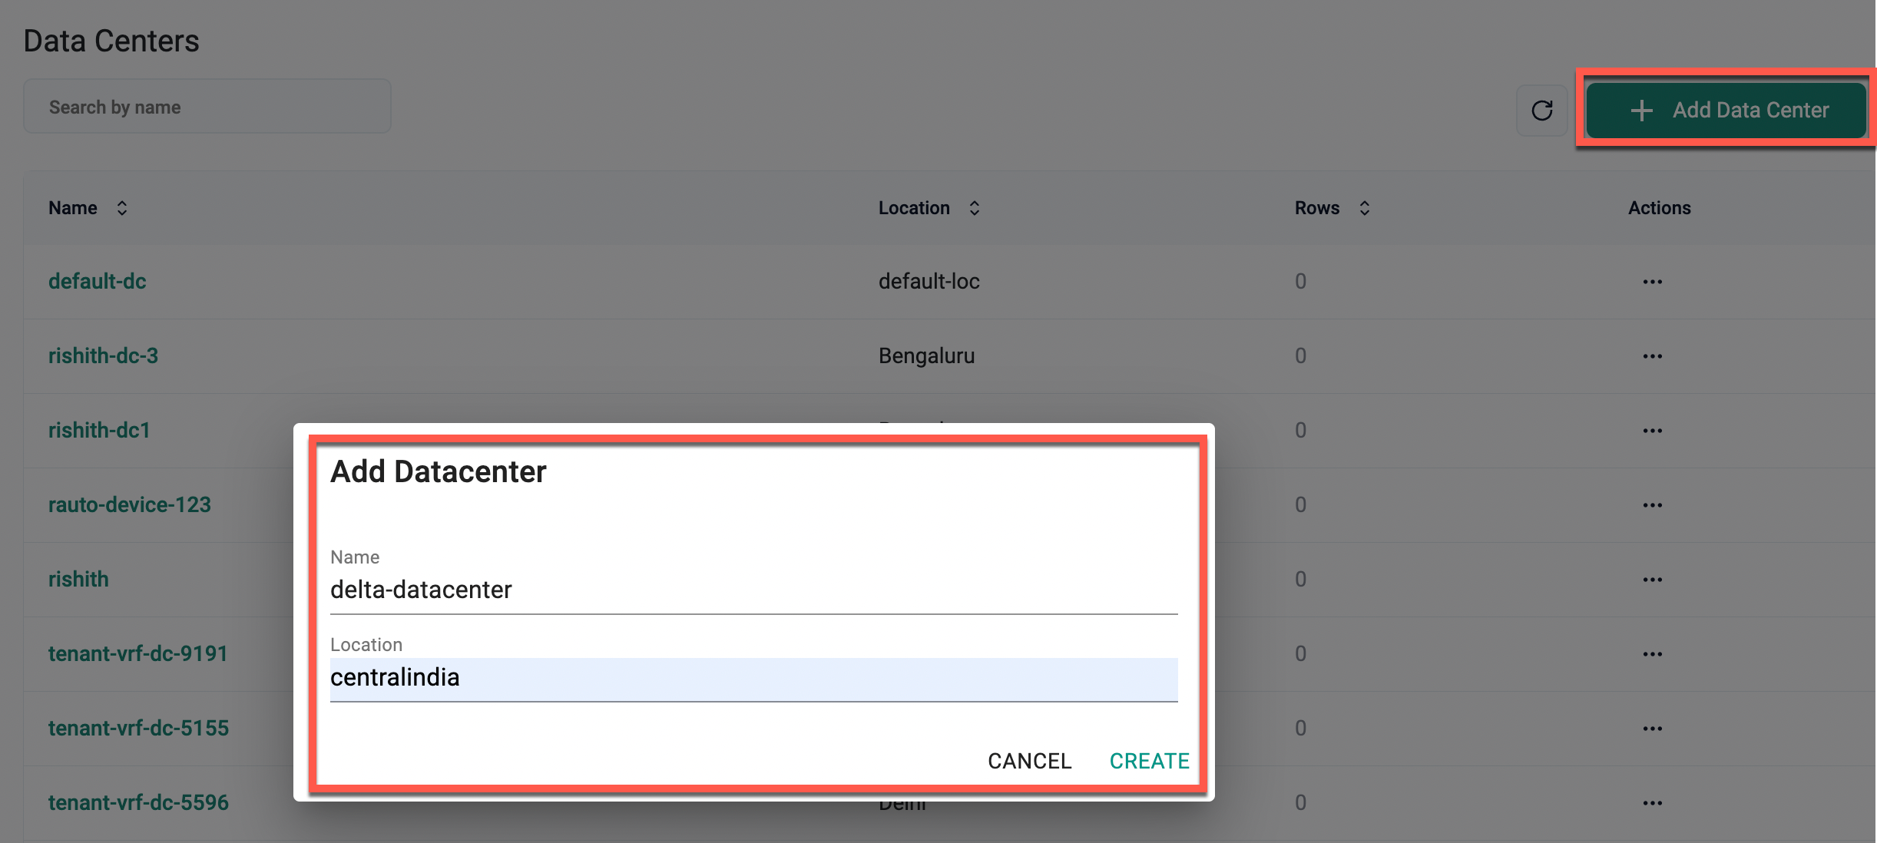This screenshot has width=1877, height=843.
Task: Select the Location field showing centralindia
Action: point(753,677)
